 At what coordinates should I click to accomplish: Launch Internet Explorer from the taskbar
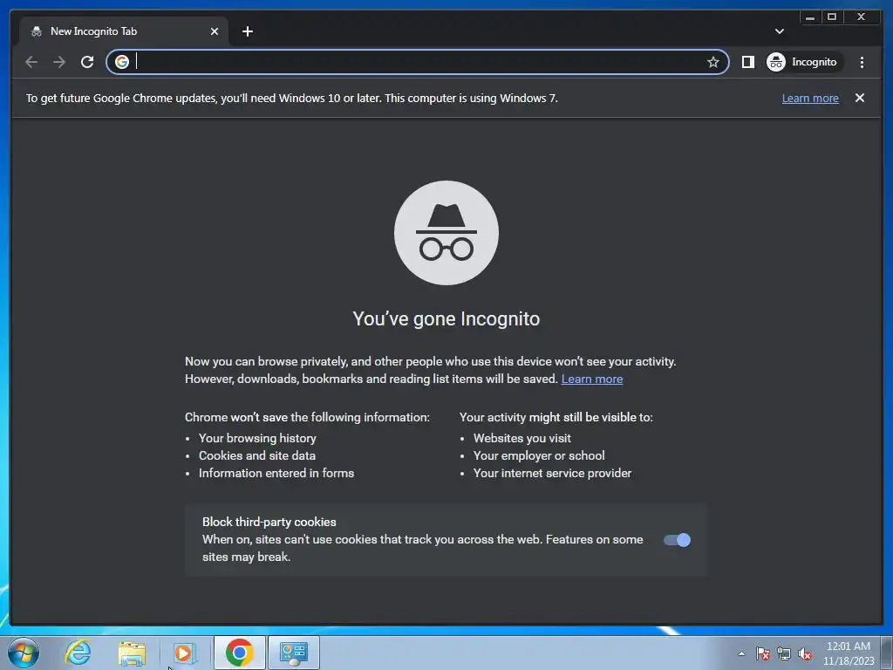point(78,653)
